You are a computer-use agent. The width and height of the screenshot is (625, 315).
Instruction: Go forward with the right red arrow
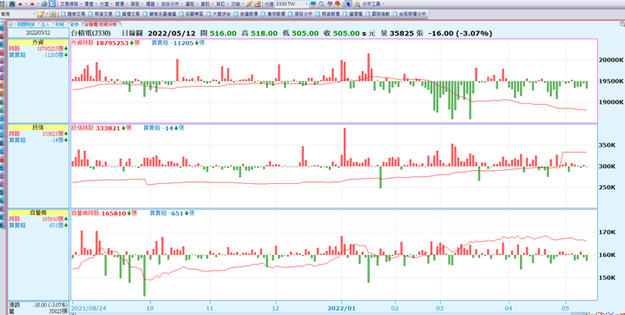(x=32, y=4)
